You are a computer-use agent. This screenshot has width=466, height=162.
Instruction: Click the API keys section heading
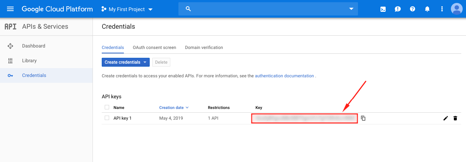[111, 96]
